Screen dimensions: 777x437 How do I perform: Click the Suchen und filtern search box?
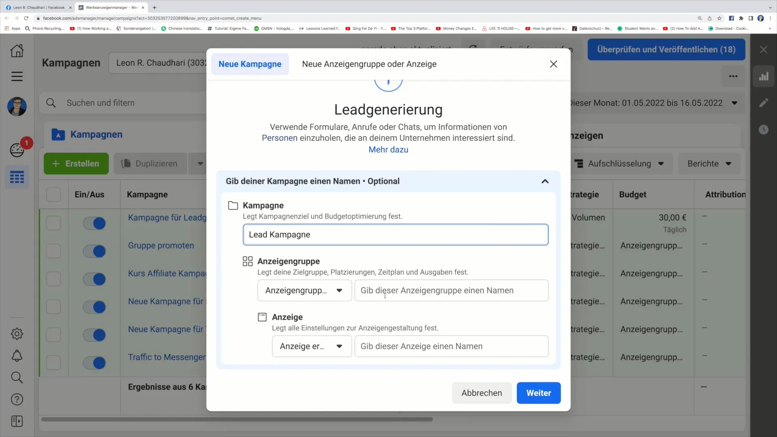pyautogui.click(x=123, y=103)
